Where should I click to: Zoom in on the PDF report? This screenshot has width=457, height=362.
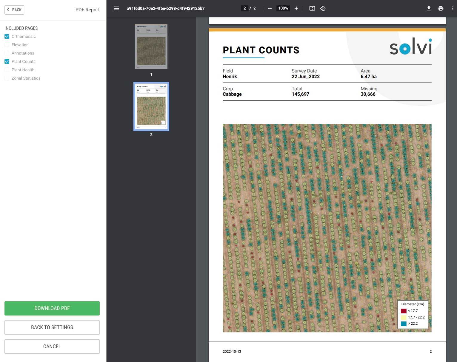tap(296, 8)
